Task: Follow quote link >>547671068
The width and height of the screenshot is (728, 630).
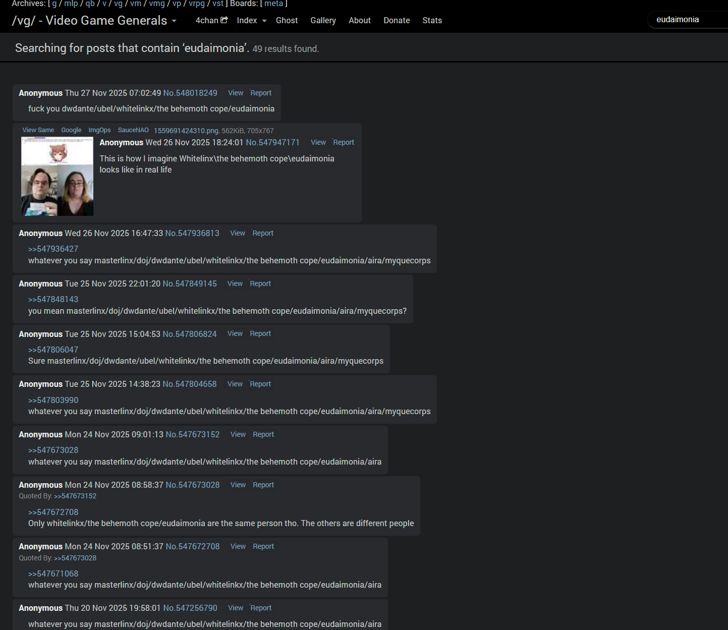Action: 53,574
